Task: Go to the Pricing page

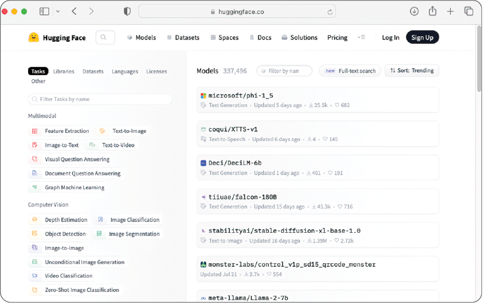Action: [337, 37]
